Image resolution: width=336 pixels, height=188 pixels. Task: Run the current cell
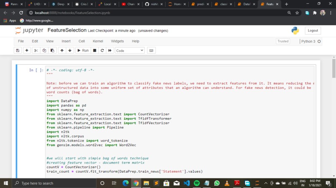coord(83,51)
